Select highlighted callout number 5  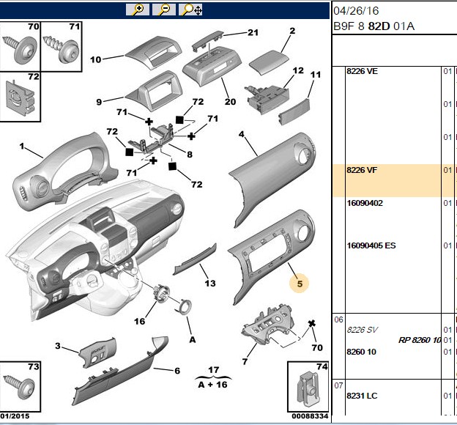pos(300,284)
